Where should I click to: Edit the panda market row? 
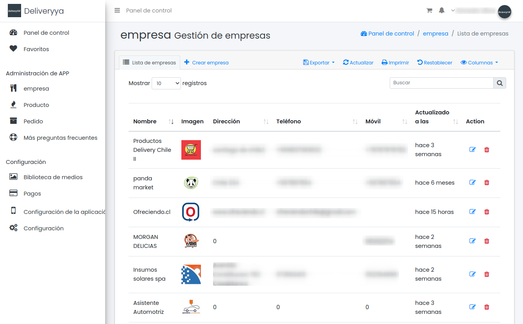tap(472, 182)
